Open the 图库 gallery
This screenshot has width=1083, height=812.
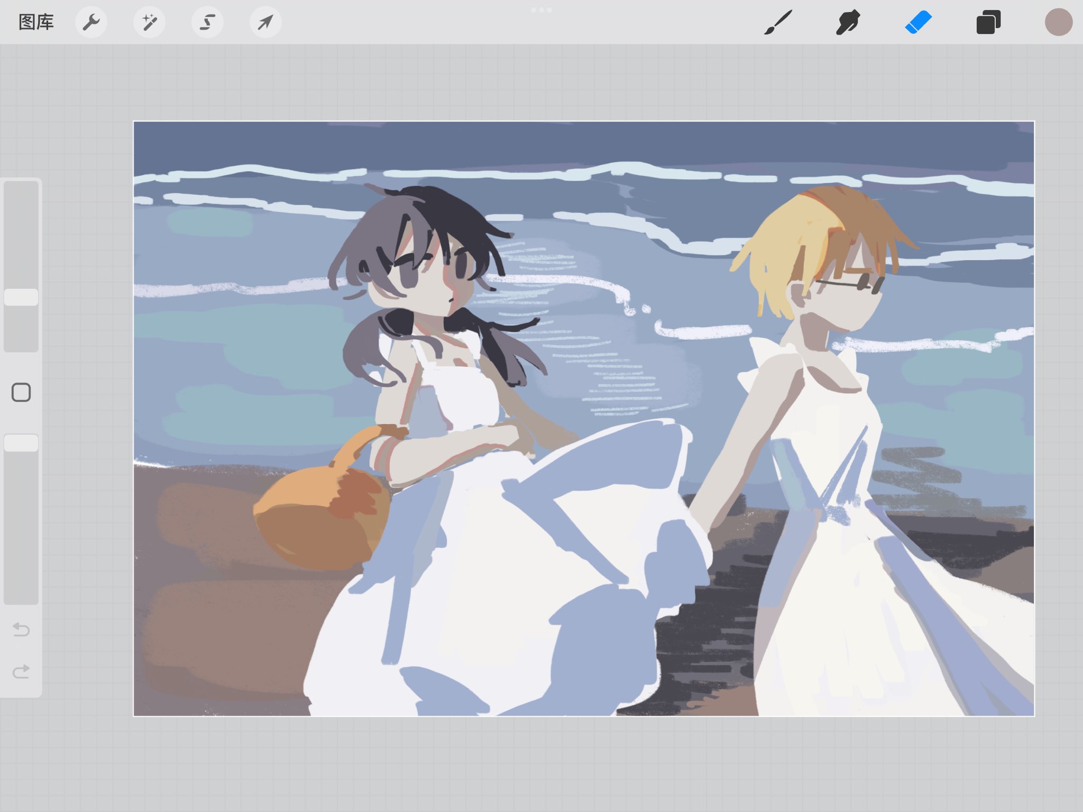(x=36, y=22)
